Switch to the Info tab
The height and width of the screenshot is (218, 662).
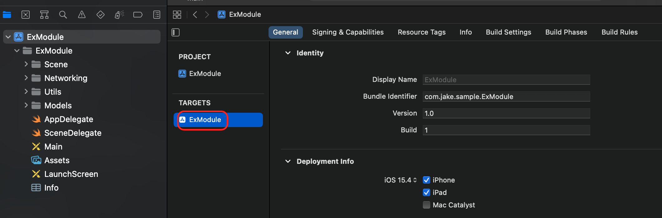466,32
